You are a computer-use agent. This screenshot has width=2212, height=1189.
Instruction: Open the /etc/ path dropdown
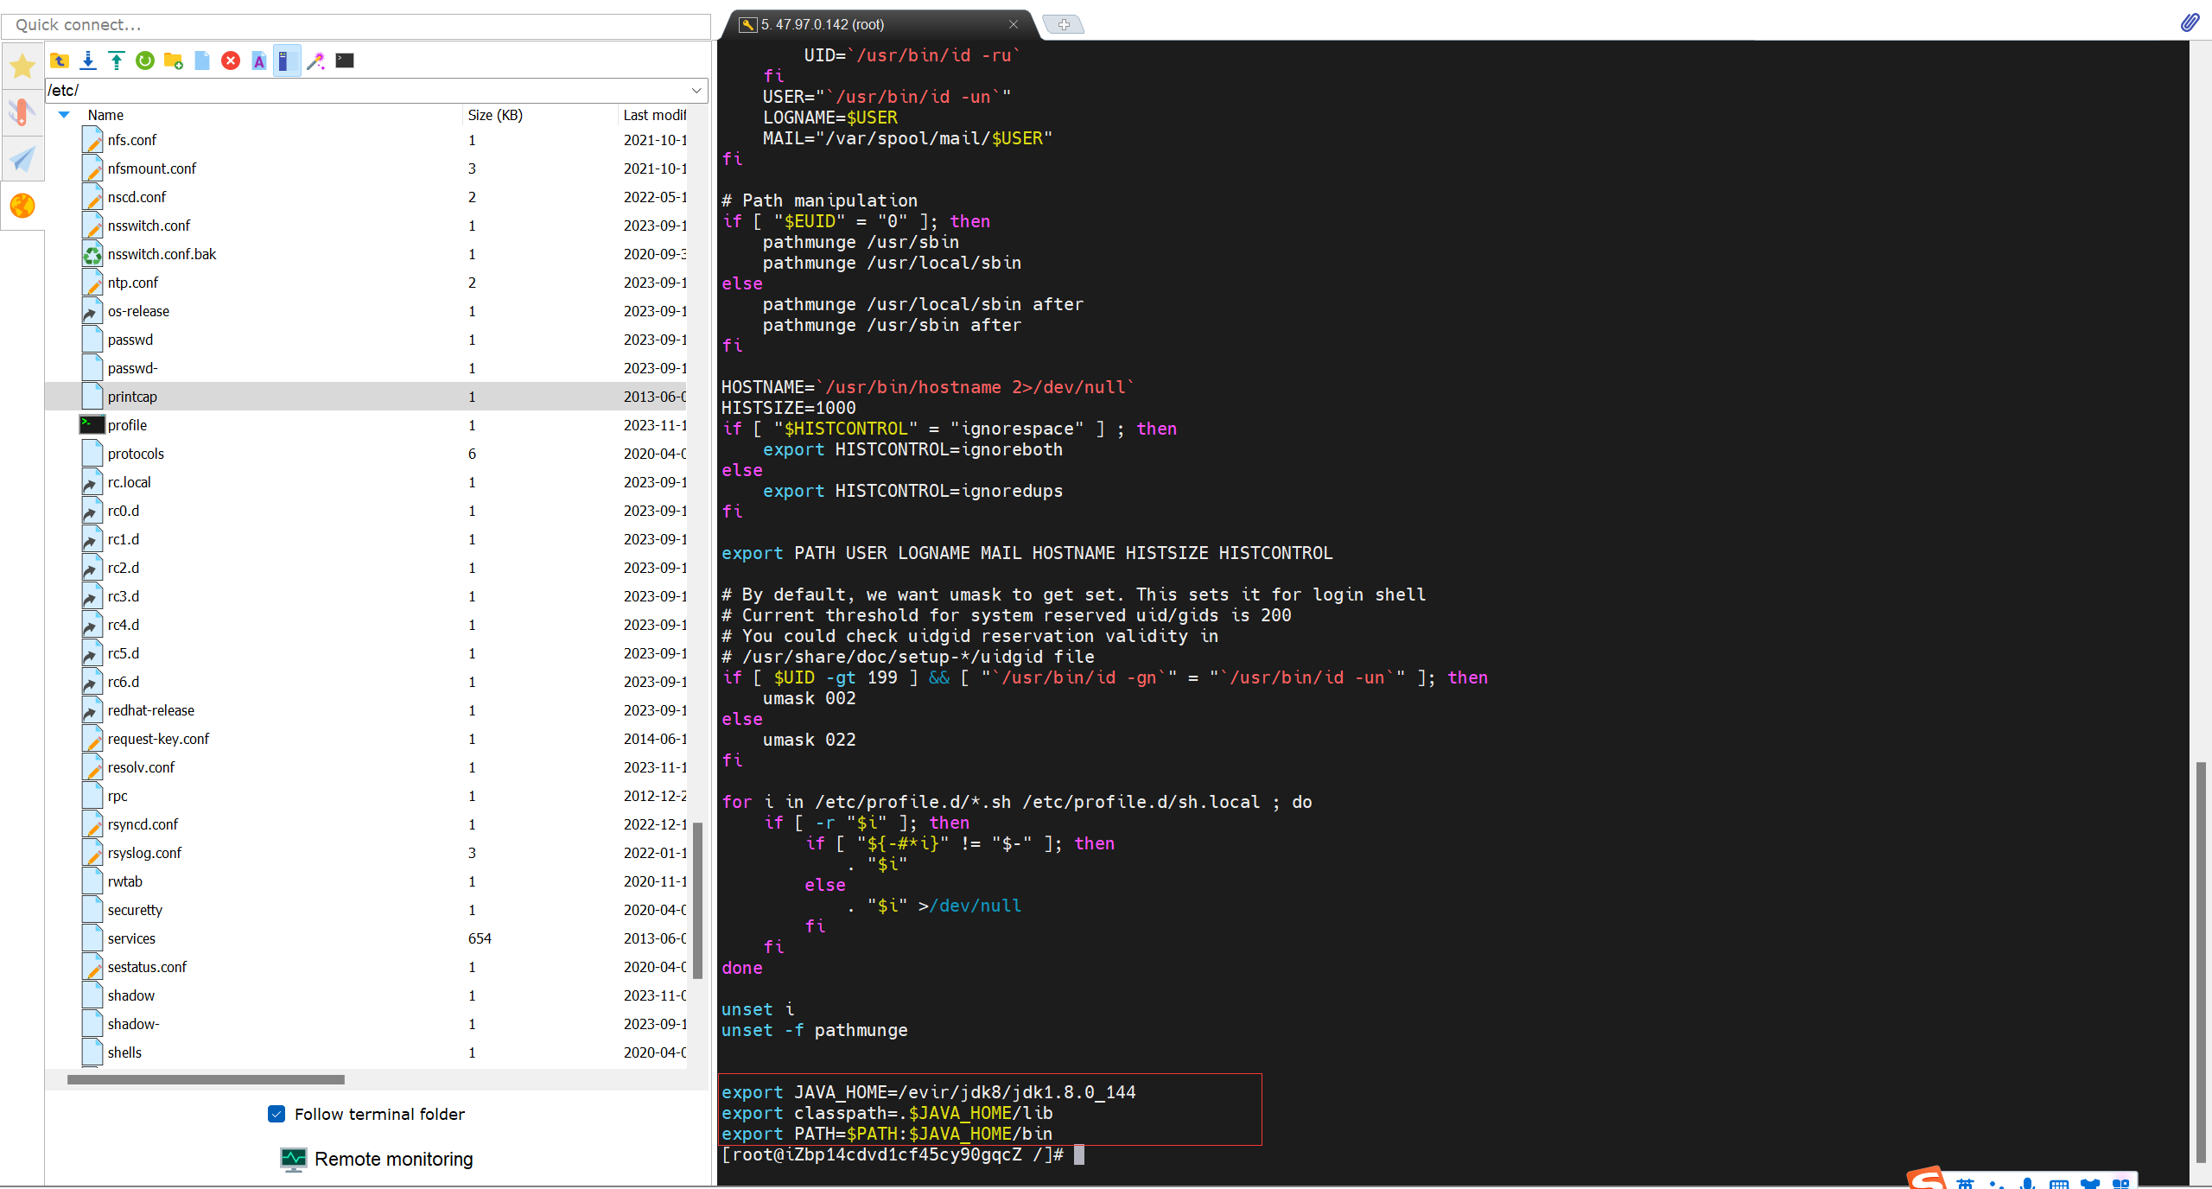pos(696,90)
